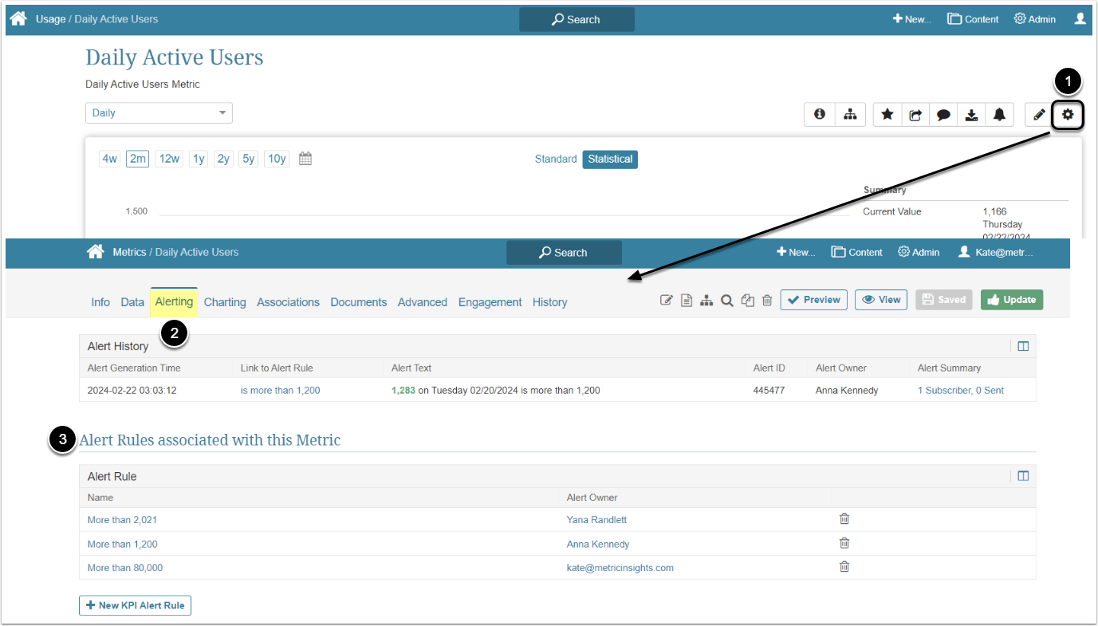Open the '1 Subscriber, 0 Sent' link
The height and width of the screenshot is (626, 1098).
(961, 390)
